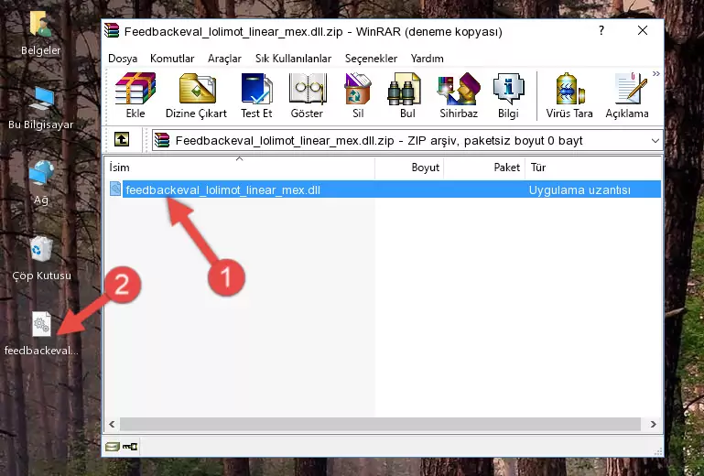This screenshot has height=476, width=704.
Task: Select the Belgeler desktop icon
Action: (x=40, y=34)
